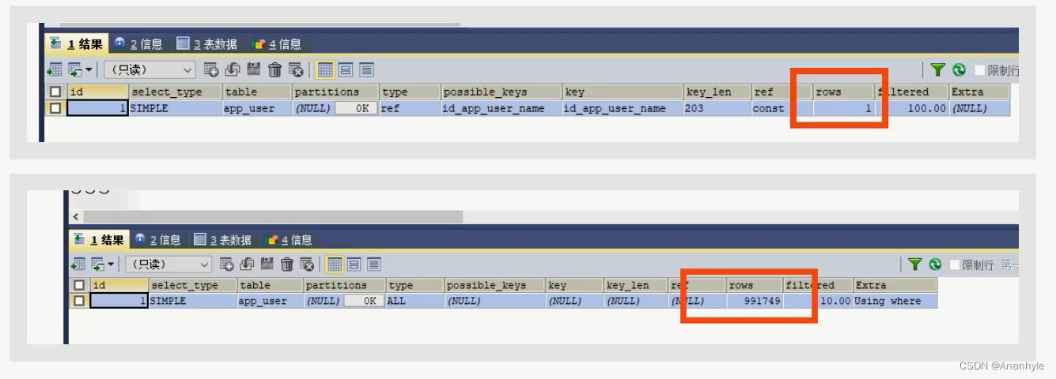The image size is (1056, 379).
Task: Select the const cell under ref
Action: (782, 108)
